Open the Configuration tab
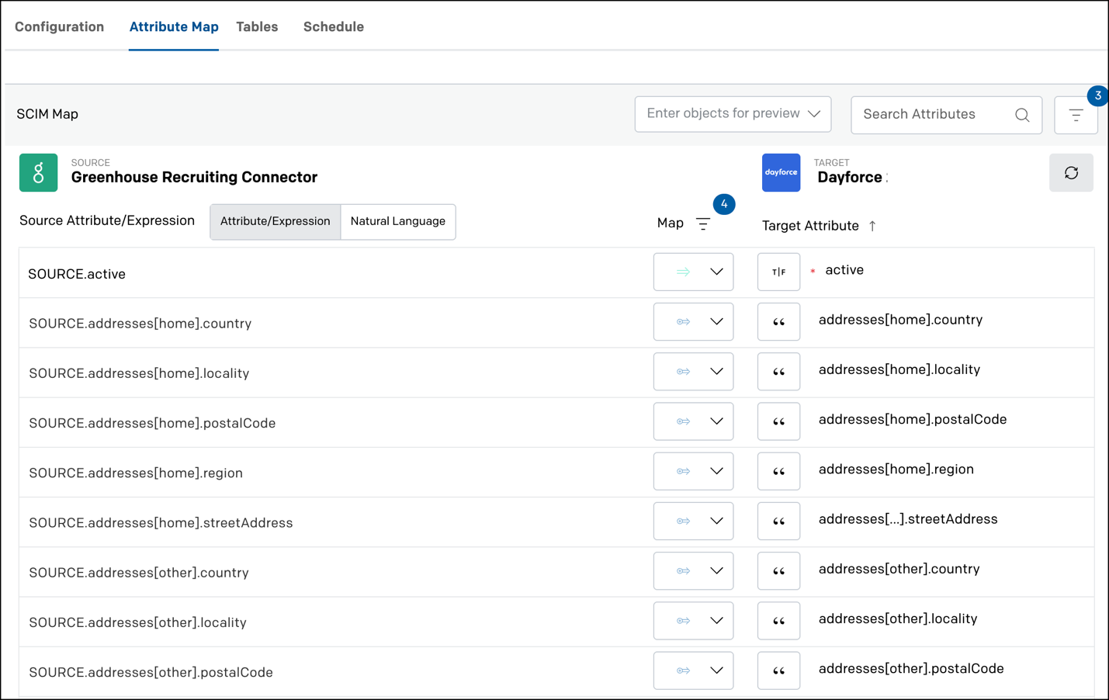The height and width of the screenshot is (700, 1109). pyautogui.click(x=59, y=27)
